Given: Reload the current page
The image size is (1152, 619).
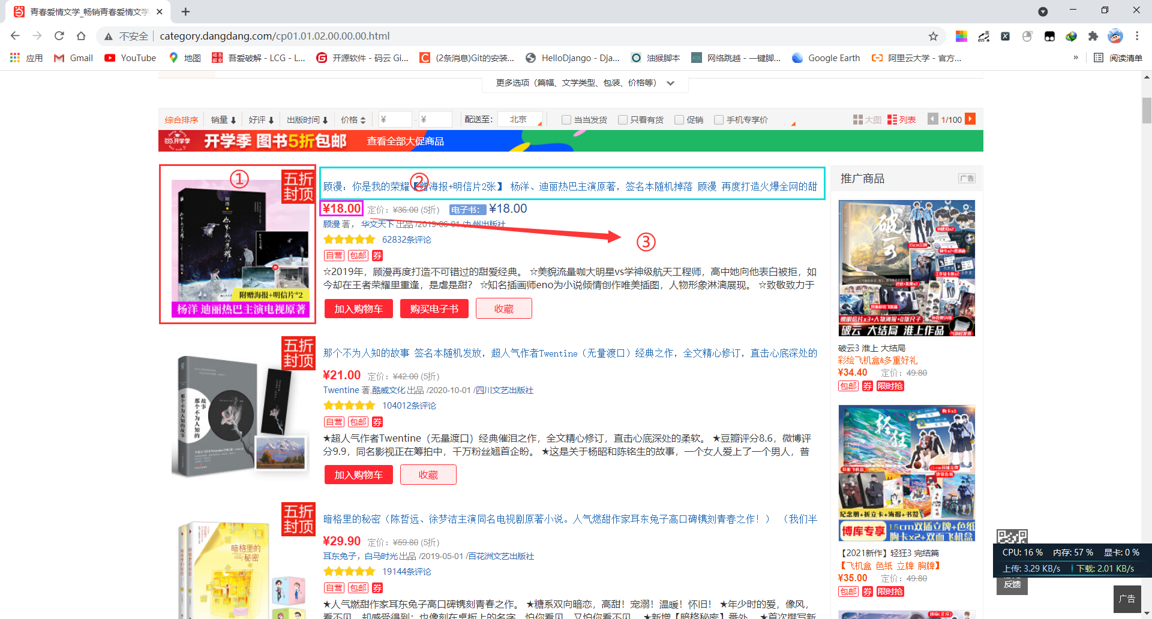Looking at the screenshot, I should (59, 36).
